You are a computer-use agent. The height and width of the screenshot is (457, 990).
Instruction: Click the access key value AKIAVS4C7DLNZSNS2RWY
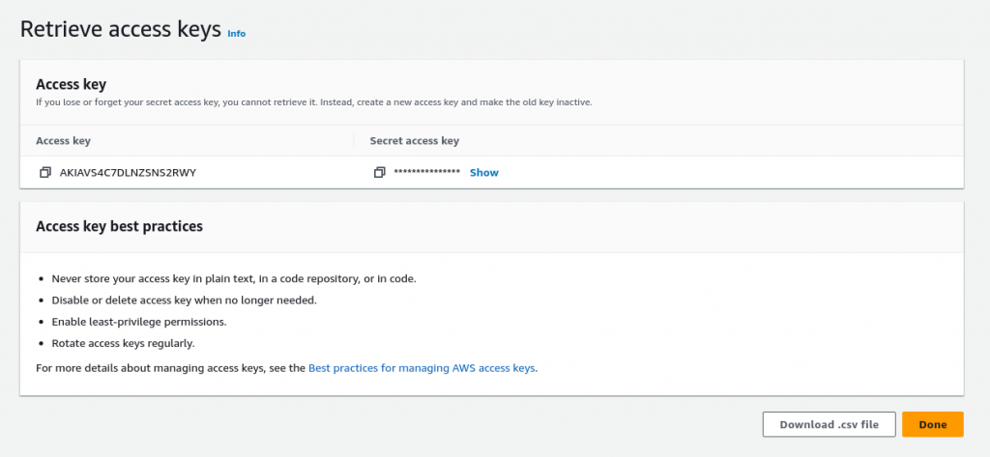(x=135, y=173)
